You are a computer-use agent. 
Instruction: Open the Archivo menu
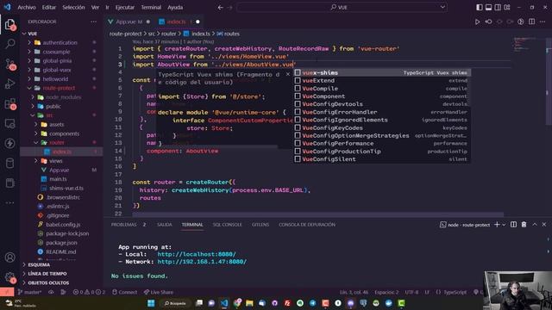tap(27, 8)
